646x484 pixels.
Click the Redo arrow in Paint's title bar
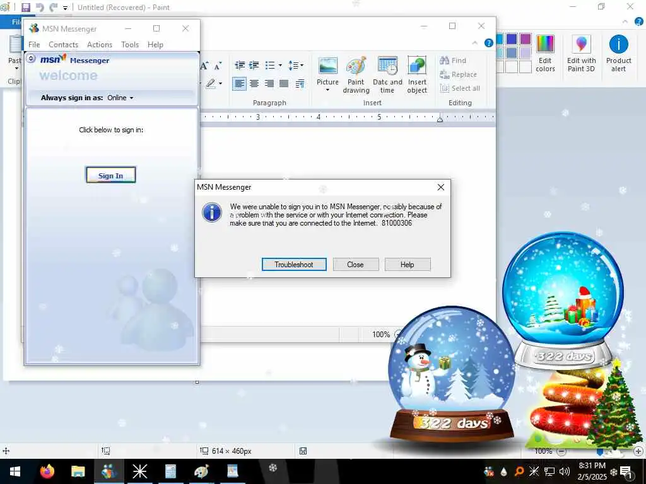click(x=53, y=8)
